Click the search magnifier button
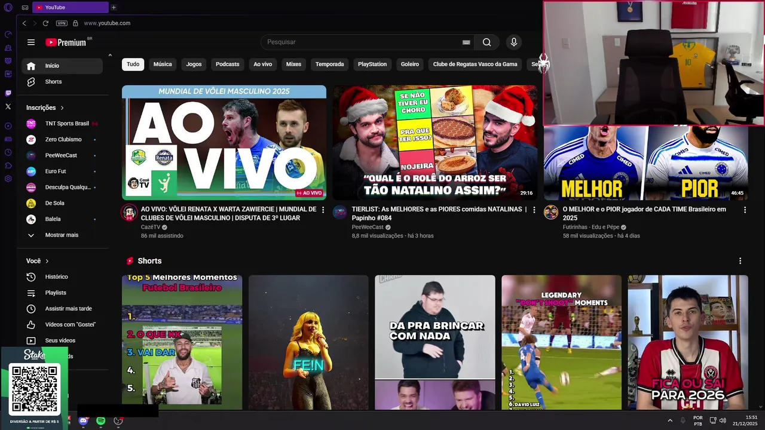The width and height of the screenshot is (765, 430). pos(486,42)
